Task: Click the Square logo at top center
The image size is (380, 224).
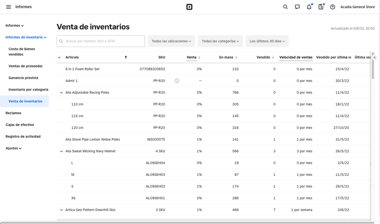Action: [x=189, y=7]
